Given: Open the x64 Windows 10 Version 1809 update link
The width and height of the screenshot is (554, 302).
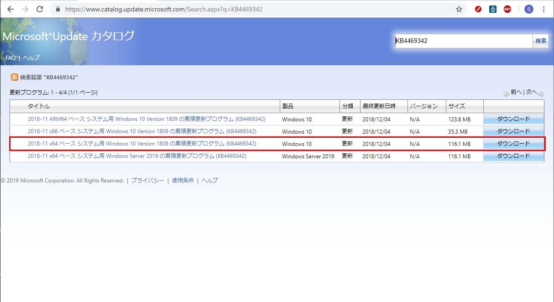Looking at the screenshot, I should point(142,144).
